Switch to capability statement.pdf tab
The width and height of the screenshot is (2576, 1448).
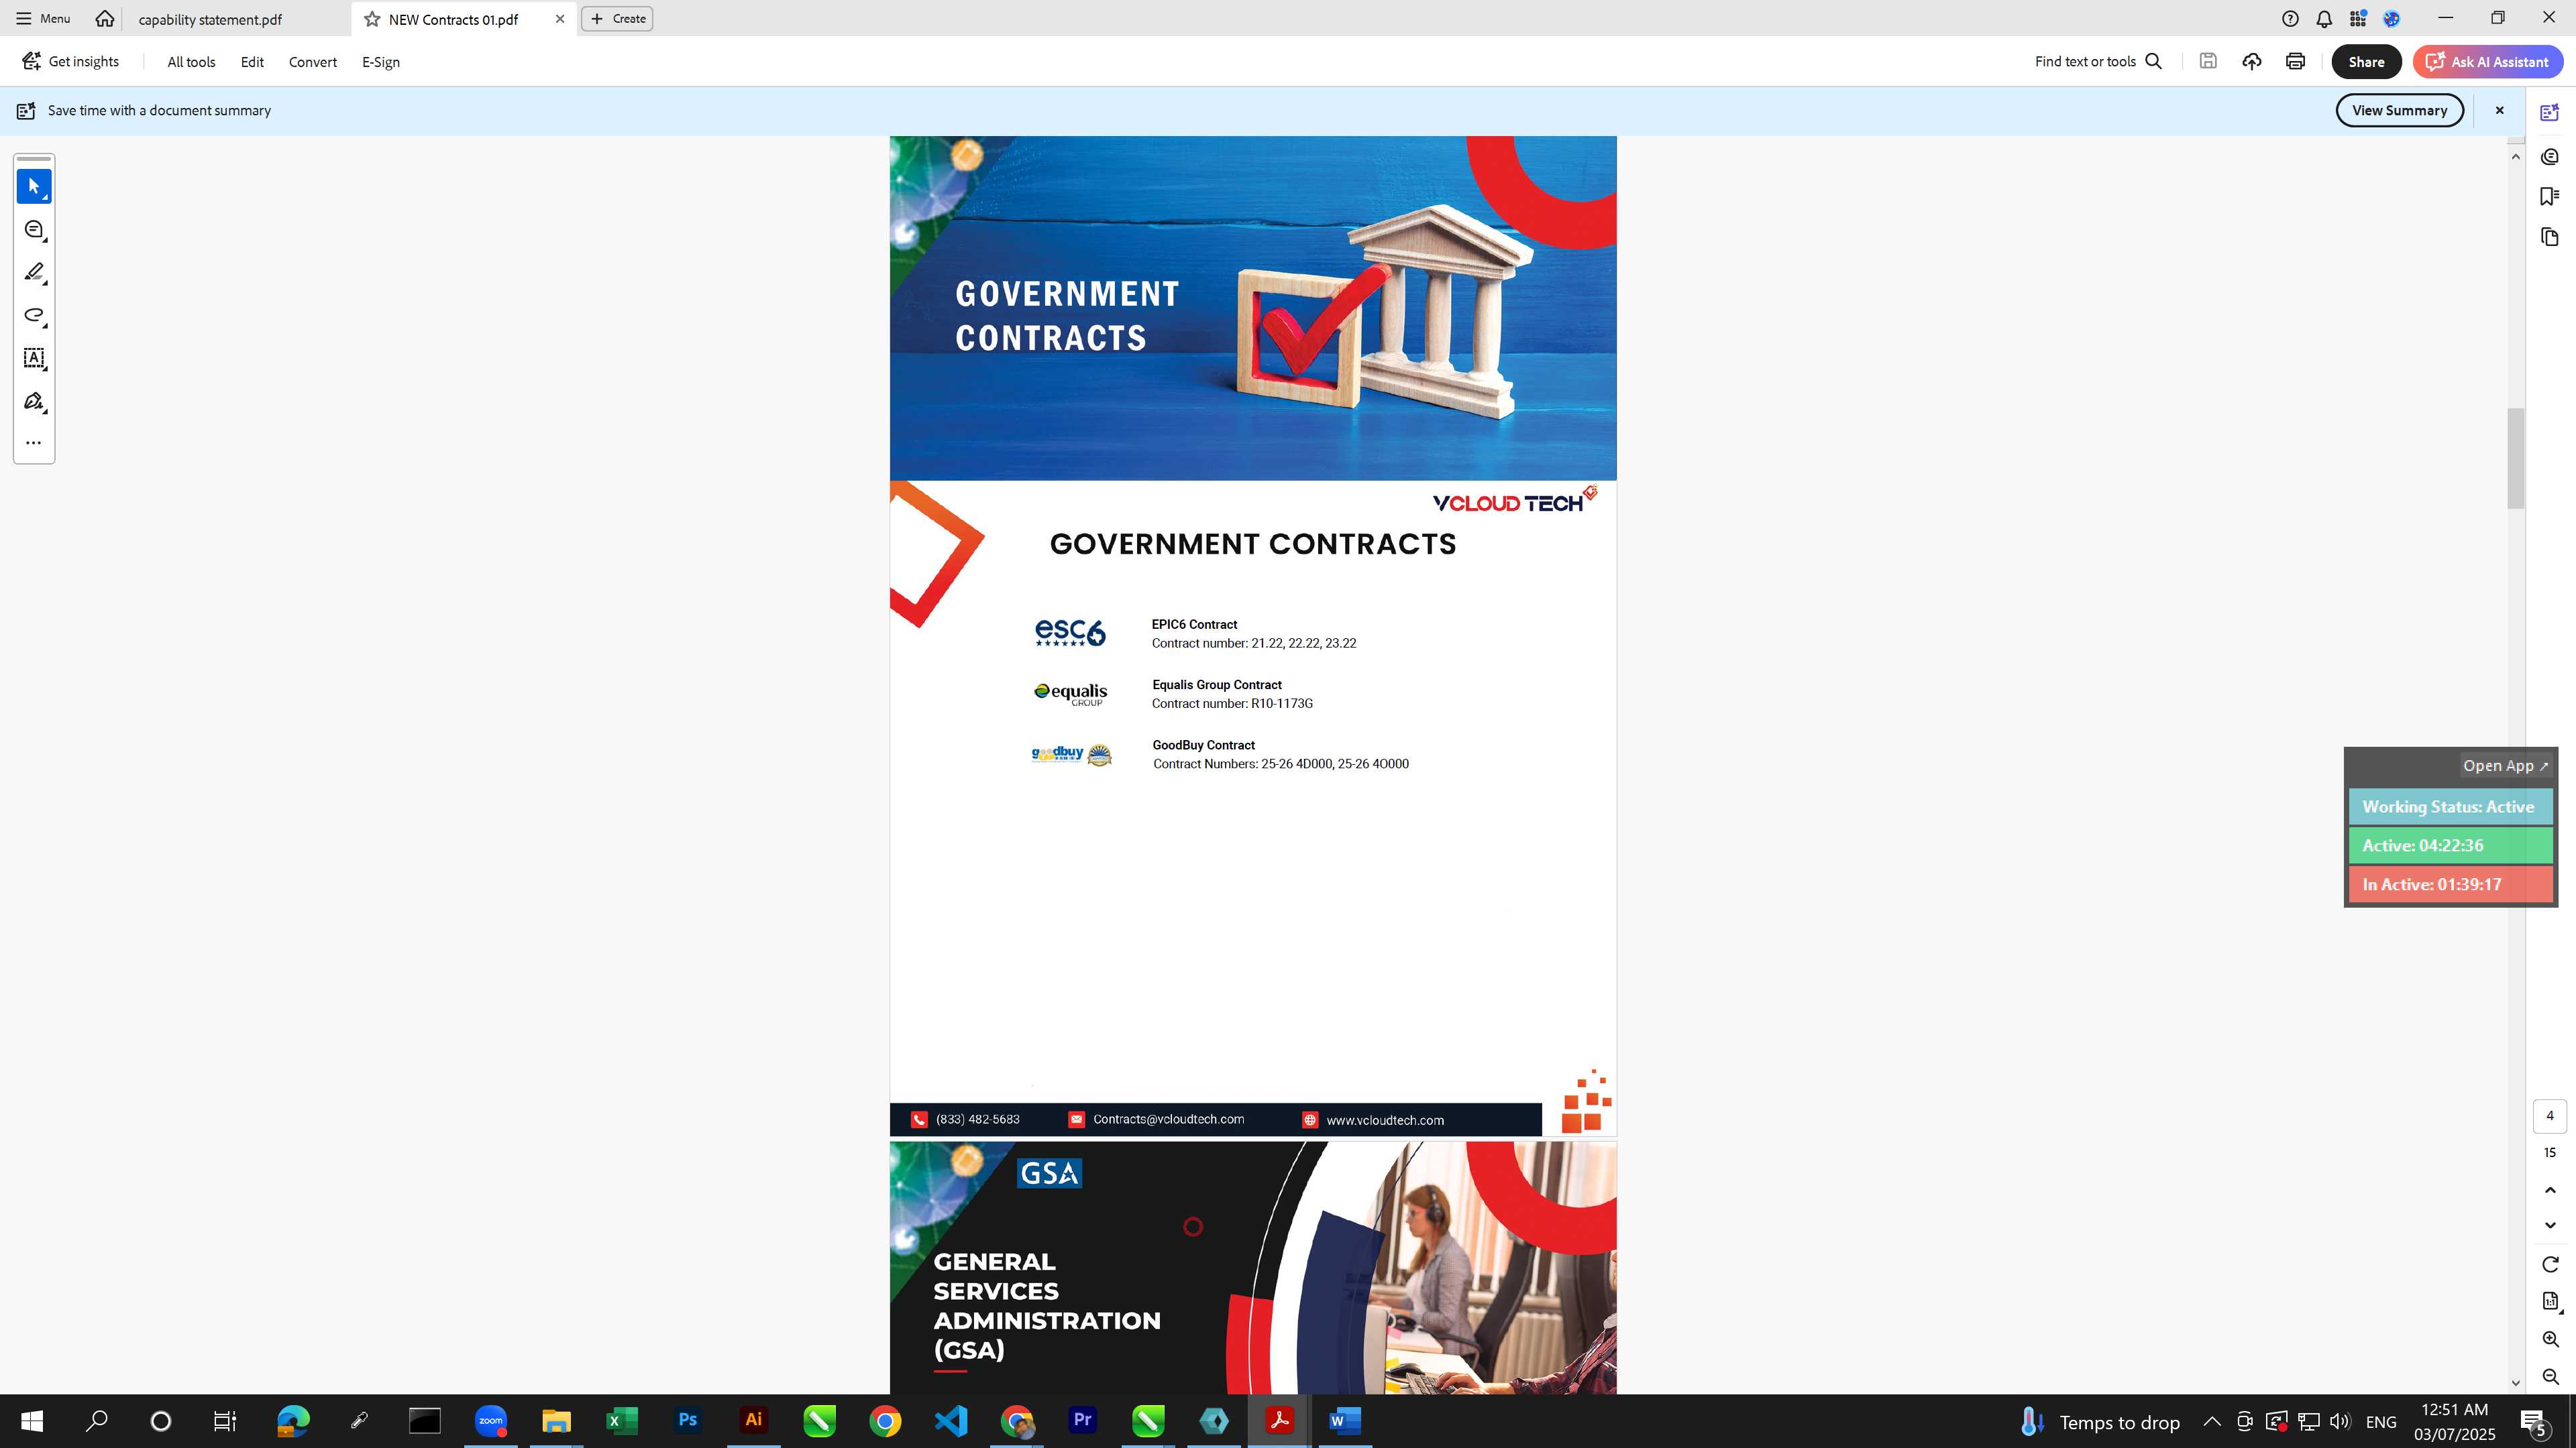[x=210, y=19]
